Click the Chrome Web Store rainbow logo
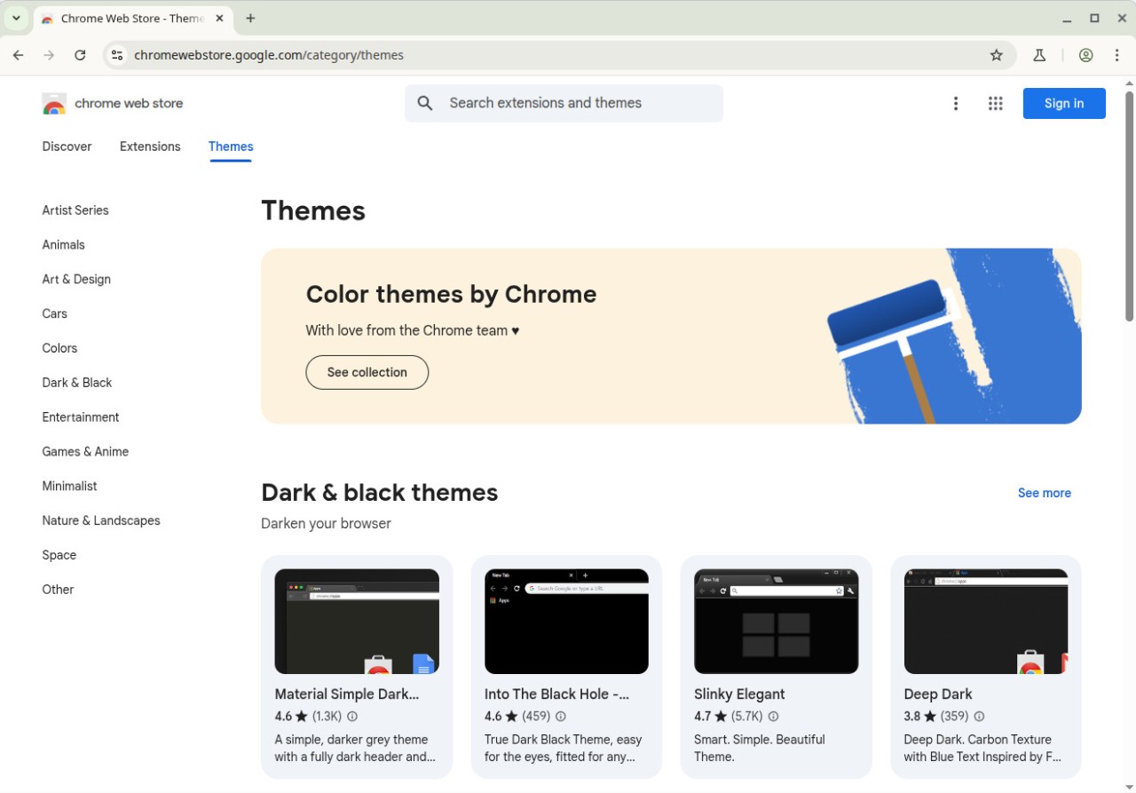This screenshot has height=793, width=1136. pos(54,104)
